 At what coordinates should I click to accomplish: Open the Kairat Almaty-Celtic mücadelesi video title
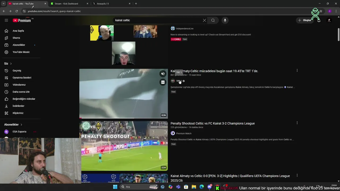point(214,71)
